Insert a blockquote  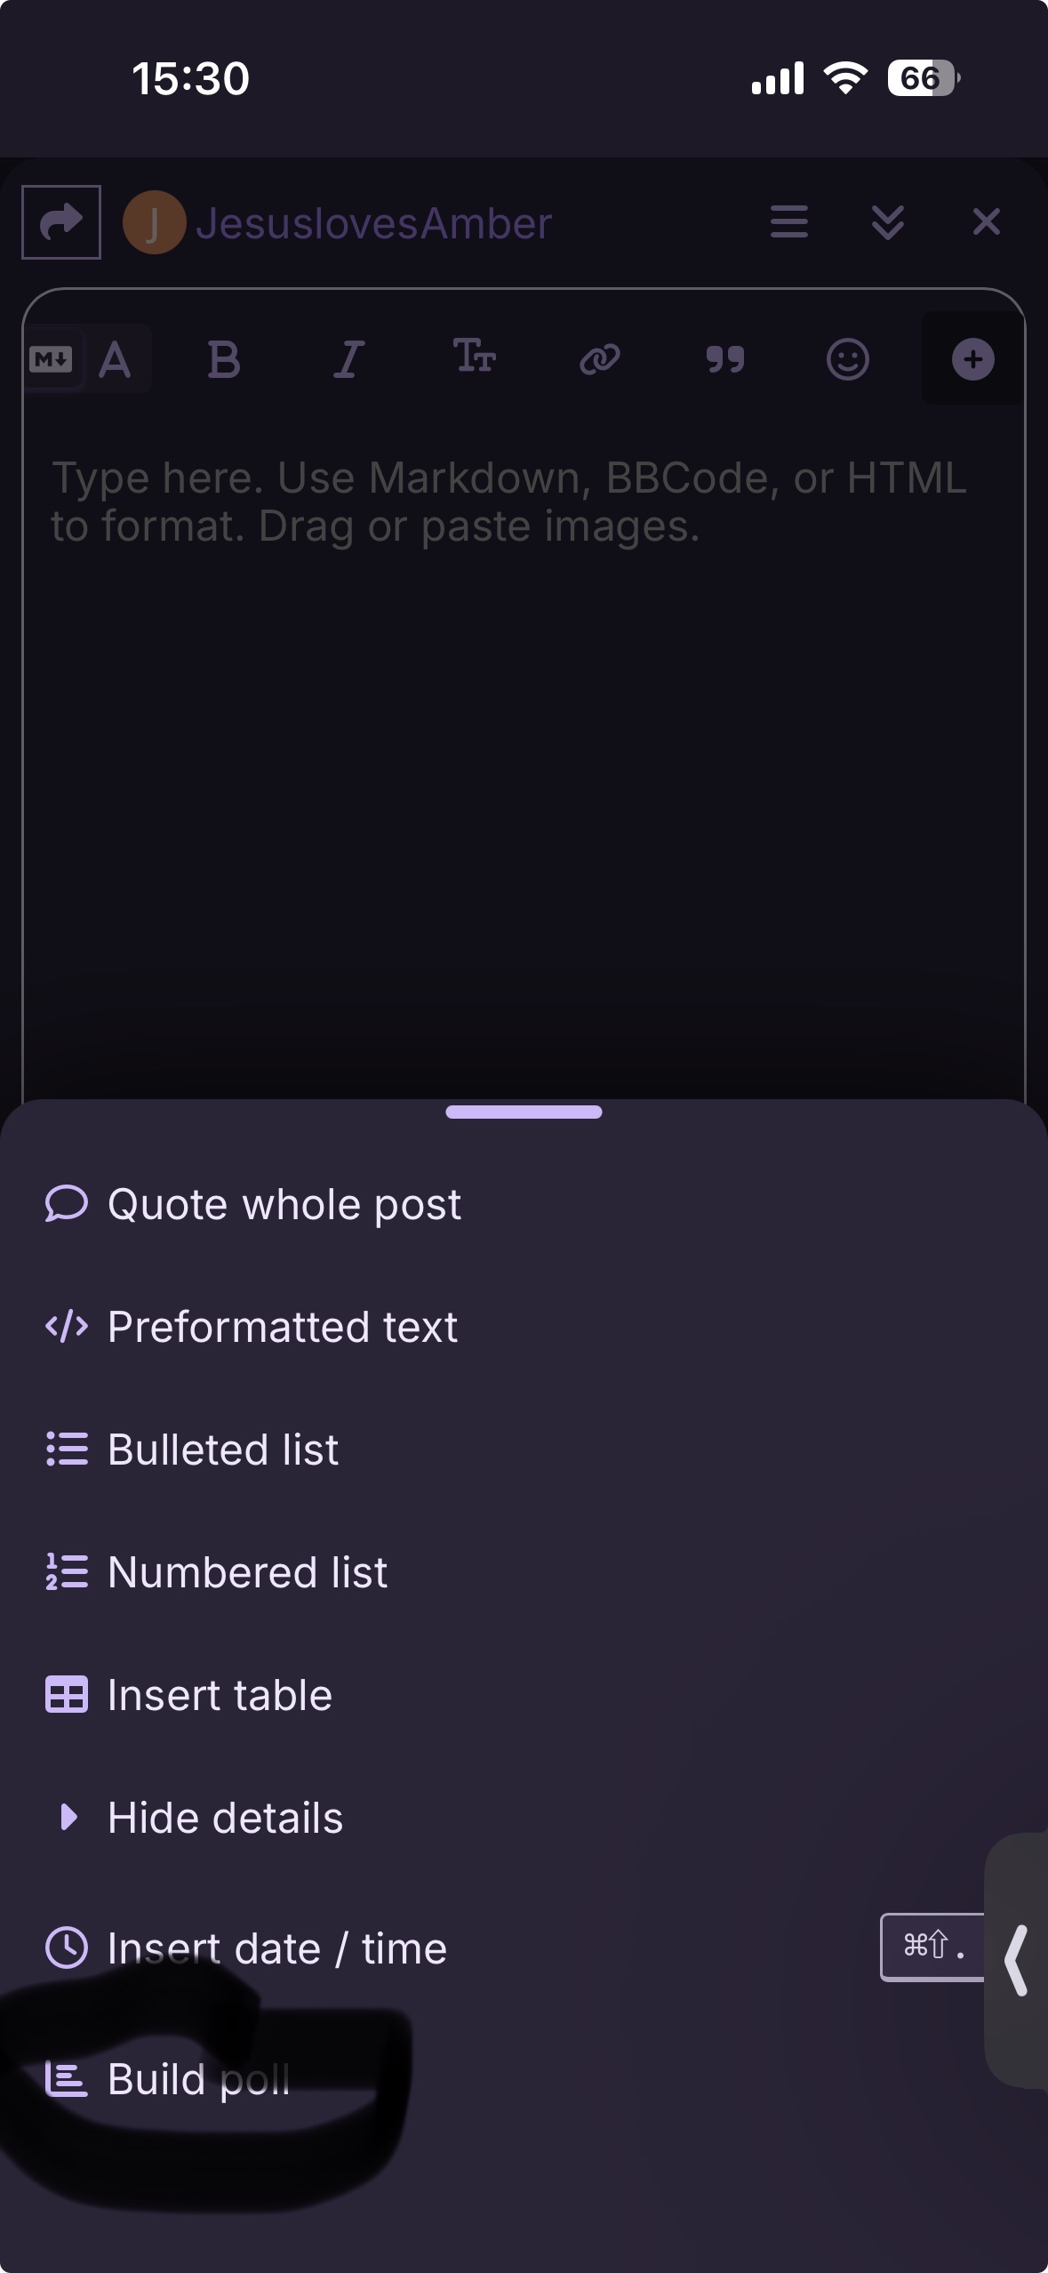(x=724, y=360)
